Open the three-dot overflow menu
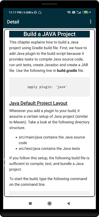This screenshot has width=99, height=217. 90,22
